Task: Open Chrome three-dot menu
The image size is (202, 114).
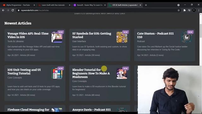Action: pos(199,10)
